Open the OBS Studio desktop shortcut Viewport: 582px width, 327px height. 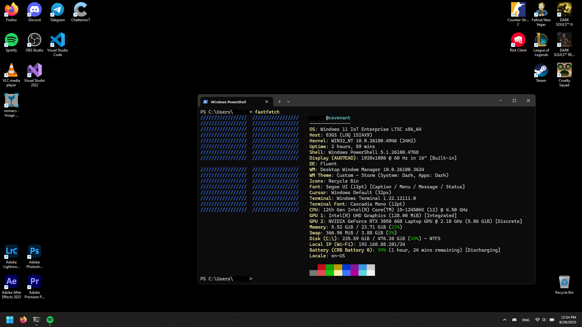(x=34, y=42)
